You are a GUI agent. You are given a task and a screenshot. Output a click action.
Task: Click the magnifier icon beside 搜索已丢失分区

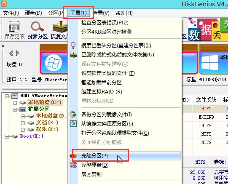point(73,45)
